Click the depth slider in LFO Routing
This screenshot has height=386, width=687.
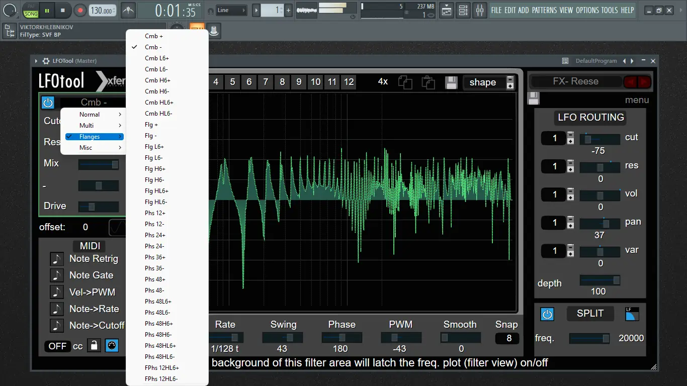pos(600,280)
